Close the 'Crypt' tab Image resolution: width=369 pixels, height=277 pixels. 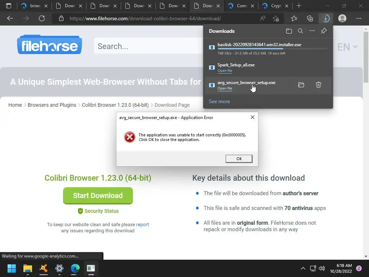click(x=286, y=6)
